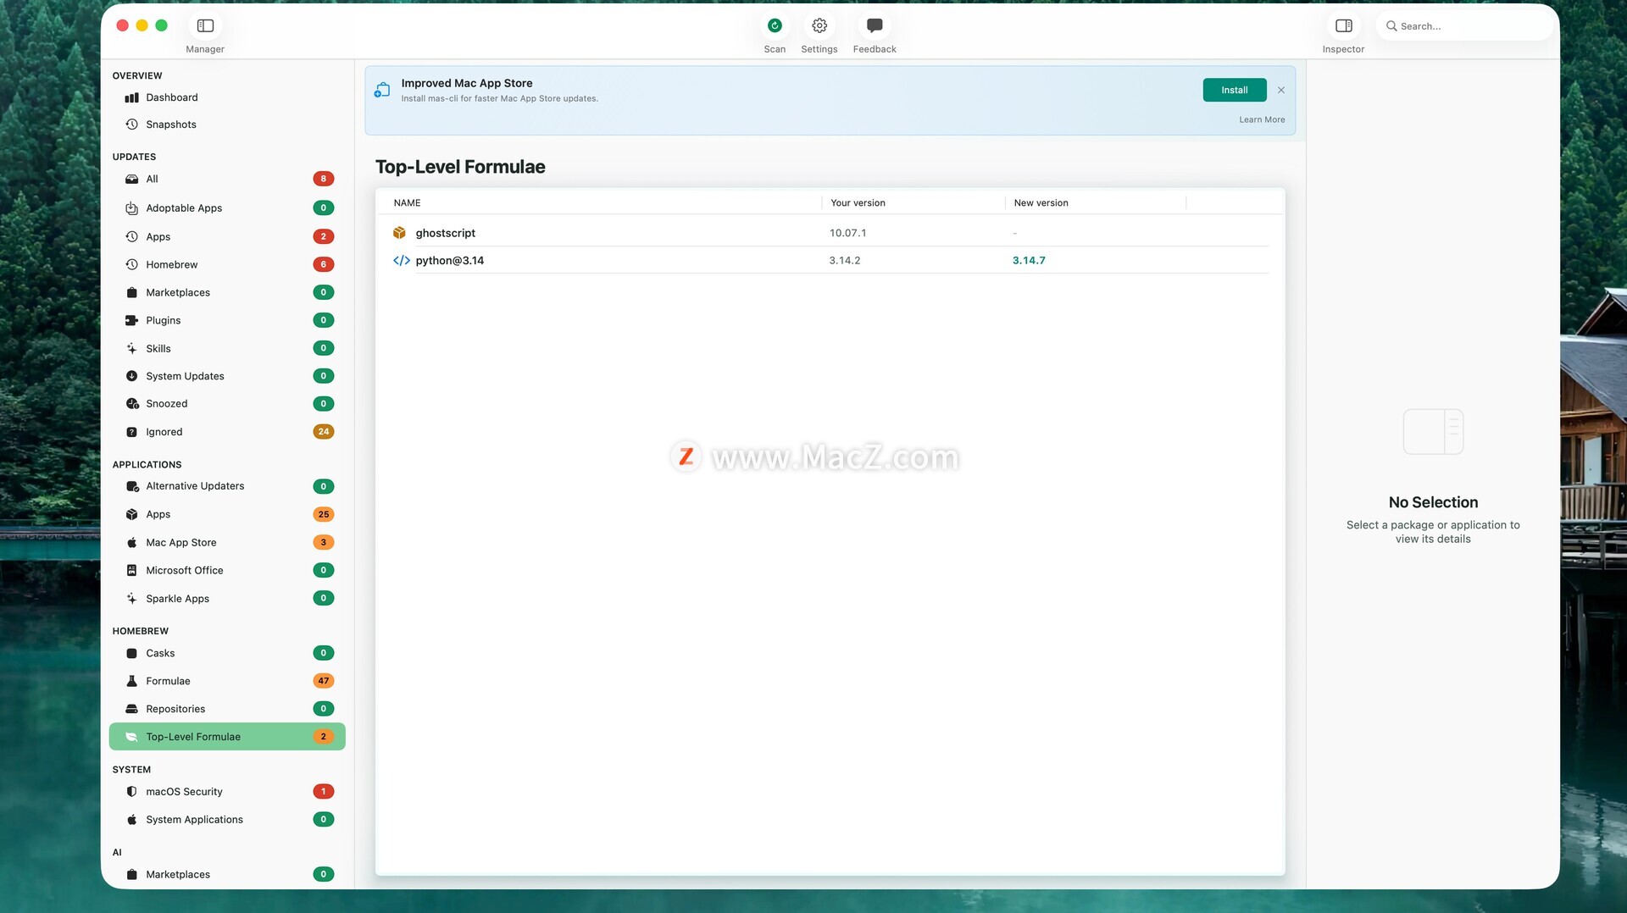Image resolution: width=1627 pixels, height=913 pixels.
Task: Start a Scan with the green icon
Action: [x=775, y=26]
